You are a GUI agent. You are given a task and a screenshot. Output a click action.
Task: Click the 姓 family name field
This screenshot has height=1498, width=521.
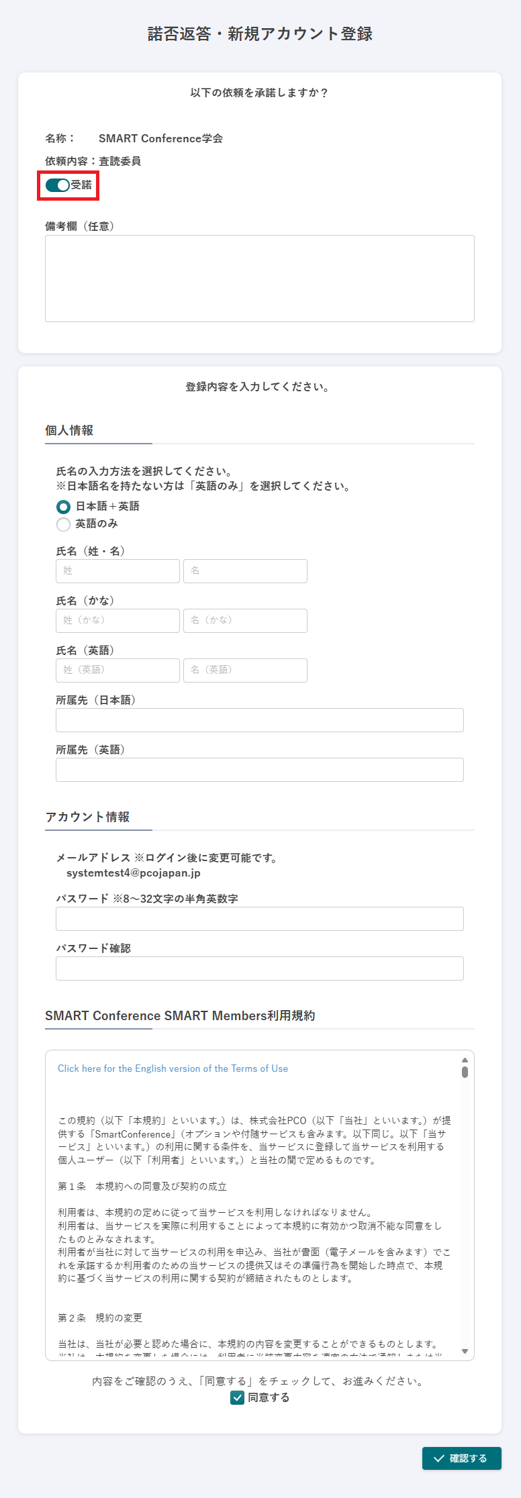click(117, 571)
